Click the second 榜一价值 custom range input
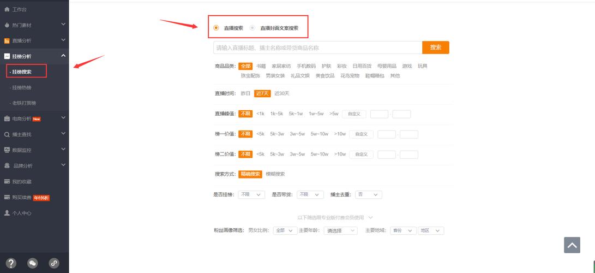This screenshot has width=595, height=273. (x=408, y=134)
